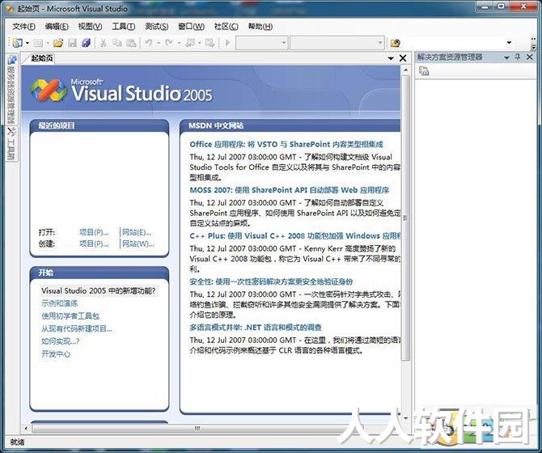Select the 起始页 document tab
This screenshot has height=453, width=542.
click(42, 58)
